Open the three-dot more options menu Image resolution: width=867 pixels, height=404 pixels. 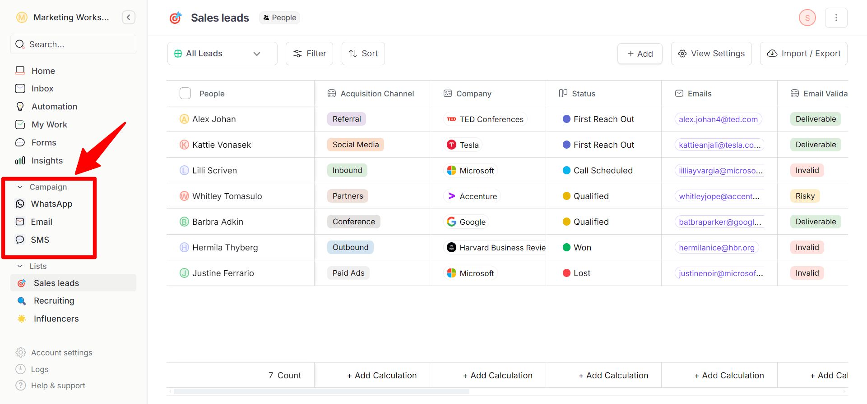click(836, 18)
